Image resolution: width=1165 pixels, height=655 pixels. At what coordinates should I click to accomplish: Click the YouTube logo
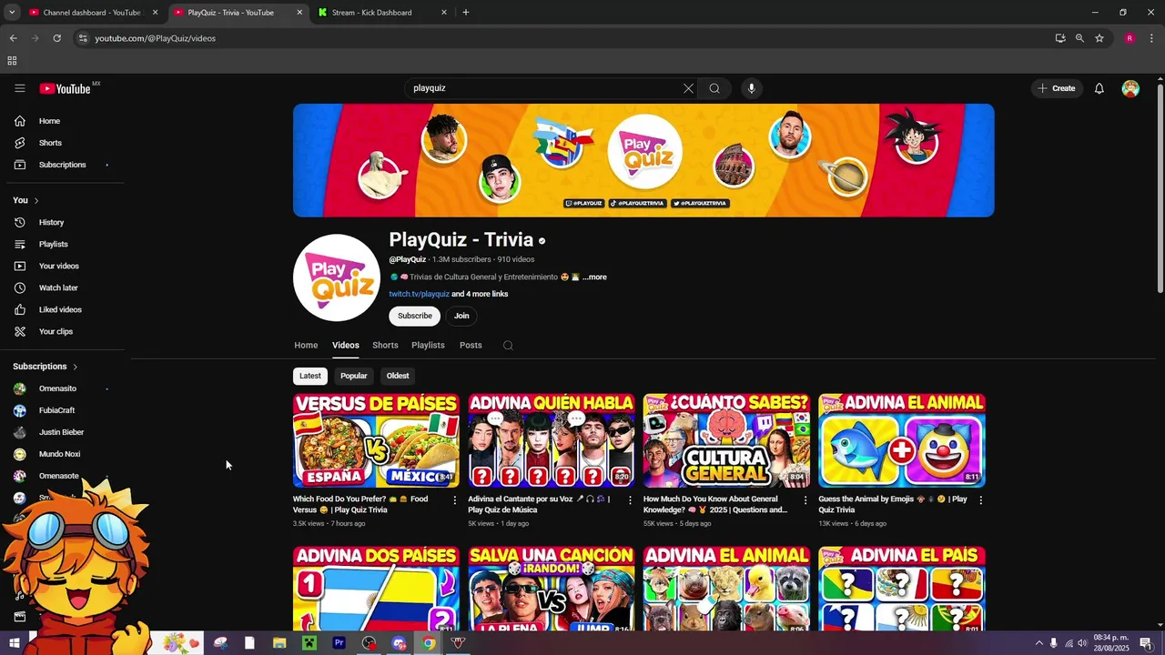(x=65, y=88)
